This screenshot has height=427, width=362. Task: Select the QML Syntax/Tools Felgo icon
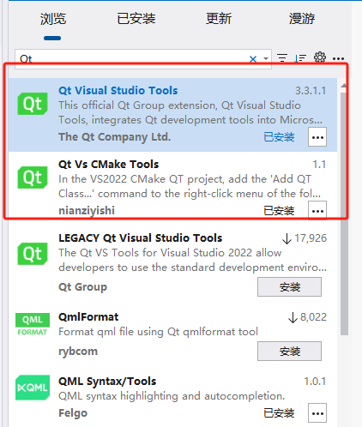(x=33, y=388)
